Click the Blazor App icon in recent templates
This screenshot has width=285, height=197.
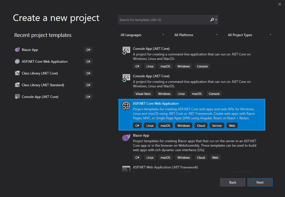tap(17, 50)
